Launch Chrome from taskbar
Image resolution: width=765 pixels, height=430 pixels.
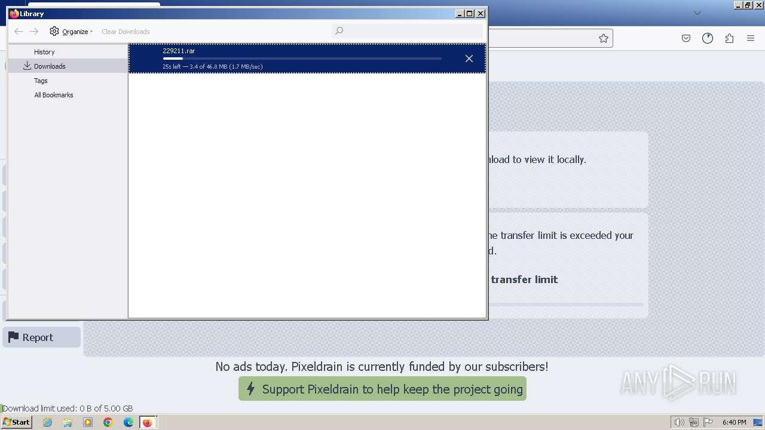click(108, 422)
